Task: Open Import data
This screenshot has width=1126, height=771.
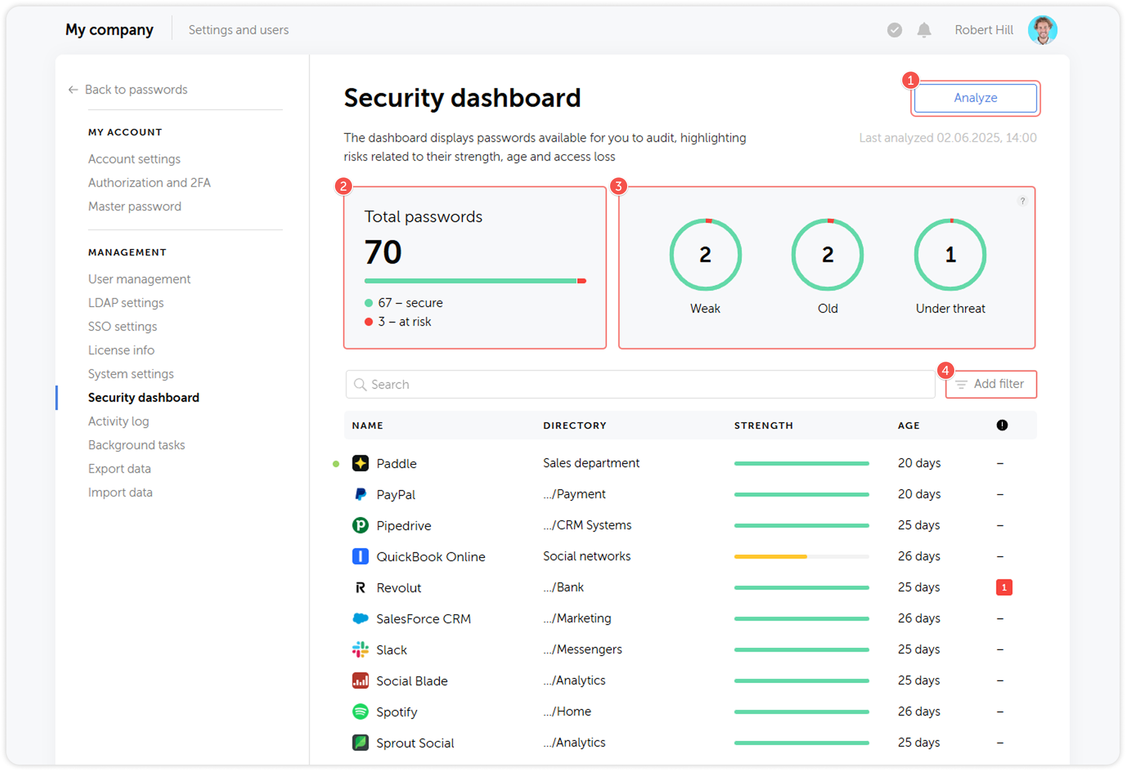Action: [120, 492]
